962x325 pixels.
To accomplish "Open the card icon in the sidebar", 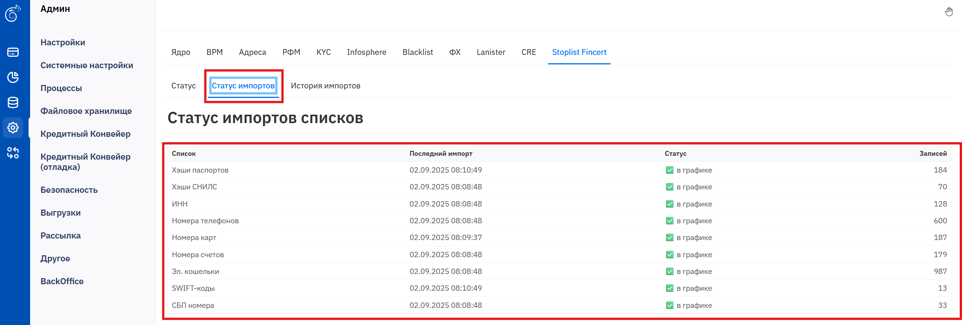I will (13, 52).
